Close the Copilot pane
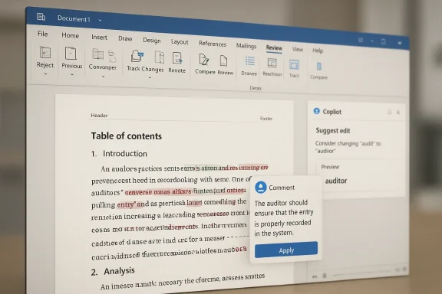The image size is (442, 294). click(398, 113)
